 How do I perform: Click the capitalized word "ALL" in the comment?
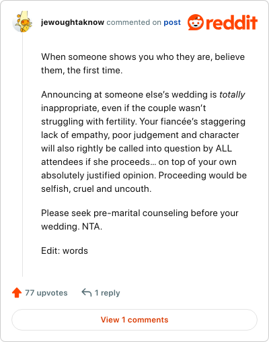tap(224, 149)
